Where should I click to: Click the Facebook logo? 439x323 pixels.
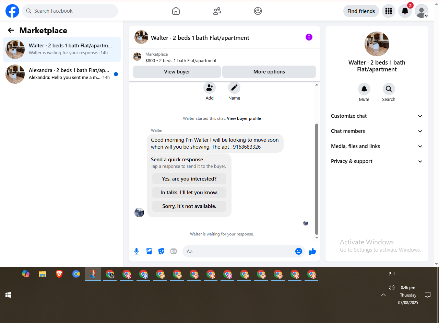click(12, 11)
